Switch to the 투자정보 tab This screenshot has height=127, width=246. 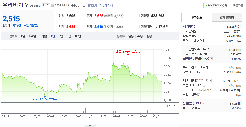[197, 18]
